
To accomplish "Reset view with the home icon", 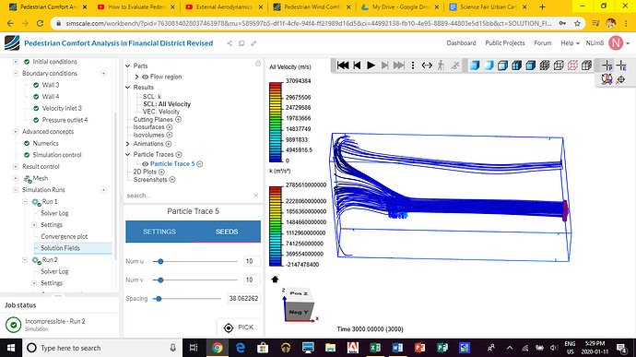I will pos(275,279).
